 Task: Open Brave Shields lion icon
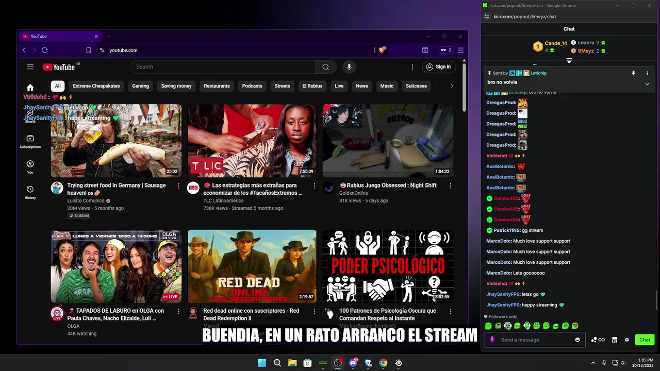[x=382, y=50]
